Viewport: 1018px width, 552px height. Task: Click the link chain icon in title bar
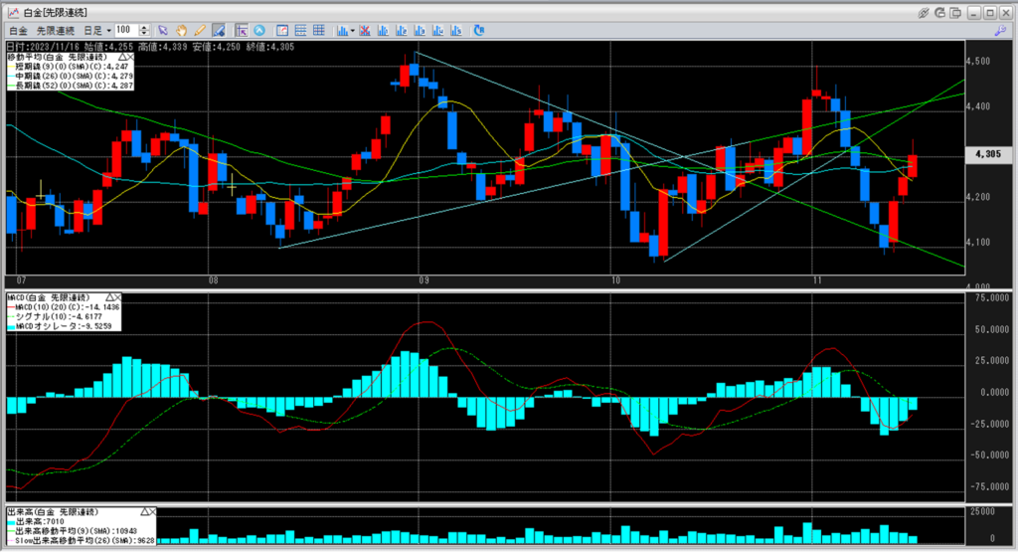(924, 13)
